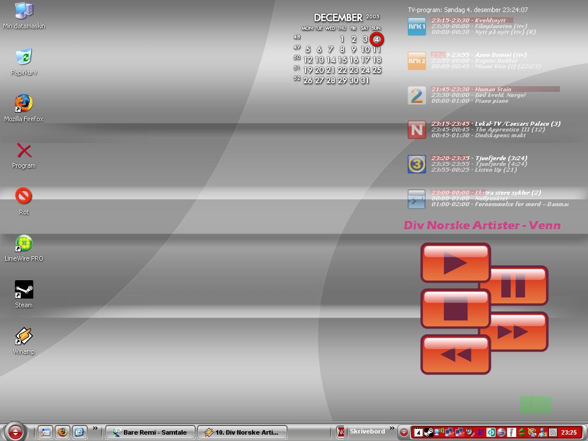This screenshot has width=588, height=441.
Task: Click the tray expand/collapse round button
Action: (404, 432)
